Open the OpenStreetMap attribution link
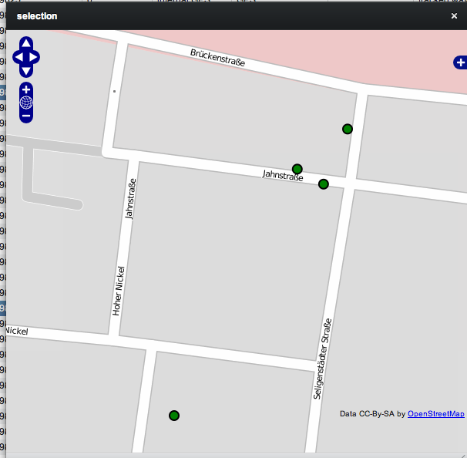Screen dimensions: 467x458 [x=435, y=414]
